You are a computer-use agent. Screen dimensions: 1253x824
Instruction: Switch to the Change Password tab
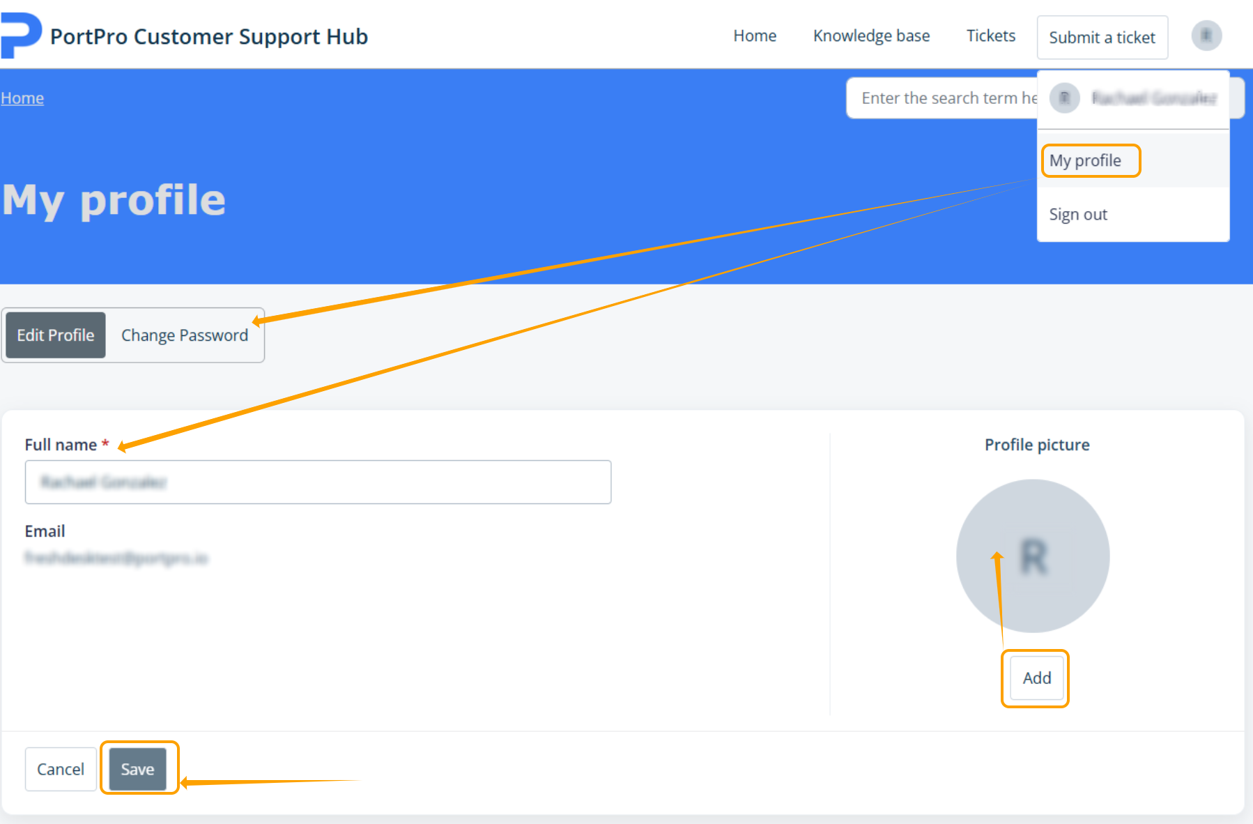(185, 335)
